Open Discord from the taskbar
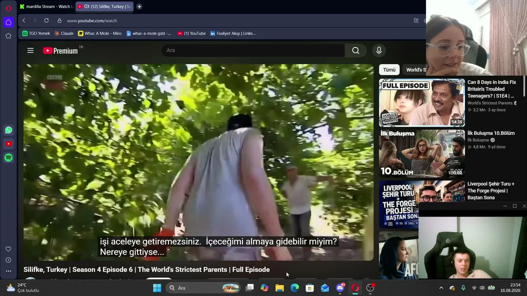527x296 pixels. coord(340,288)
